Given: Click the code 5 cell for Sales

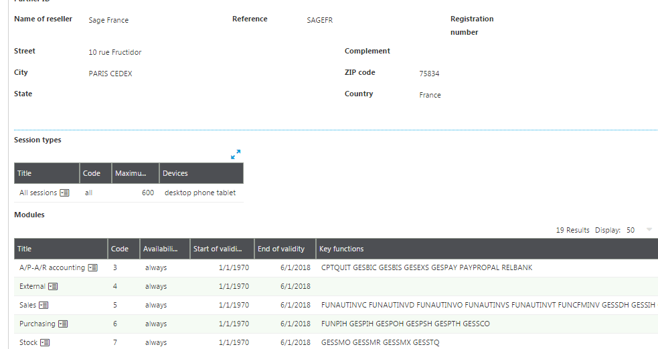Looking at the screenshot, I should (115, 305).
